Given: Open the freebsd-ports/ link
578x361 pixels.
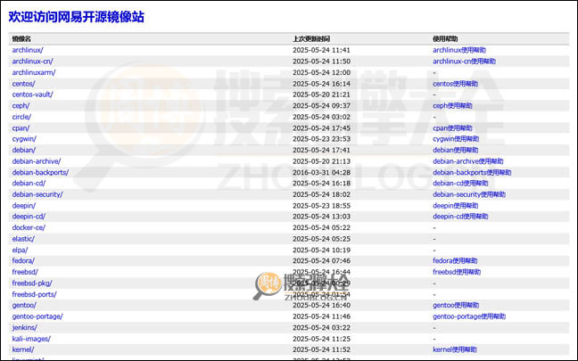Looking at the screenshot, I should tap(34, 294).
